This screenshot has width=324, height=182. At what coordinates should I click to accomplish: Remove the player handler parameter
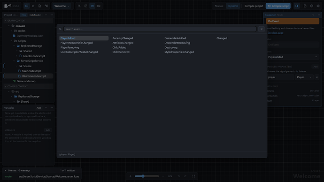pyautogui.click(x=317, y=77)
